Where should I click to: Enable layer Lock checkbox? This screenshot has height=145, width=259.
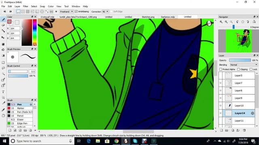coord(251,69)
